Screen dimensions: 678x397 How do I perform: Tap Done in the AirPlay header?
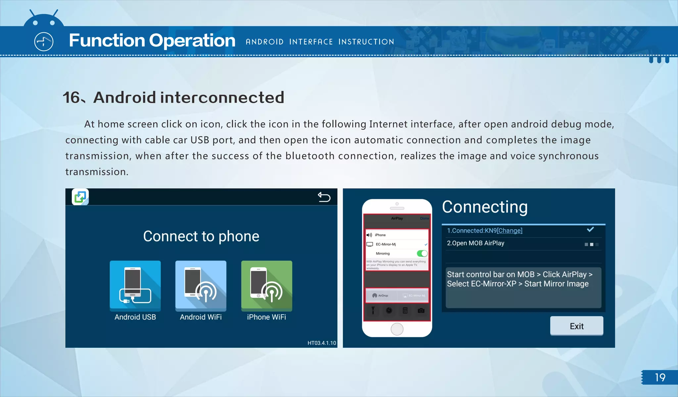pos(424,218)
